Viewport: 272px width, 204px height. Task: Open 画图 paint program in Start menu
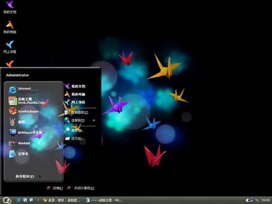[x=17, y=122]
